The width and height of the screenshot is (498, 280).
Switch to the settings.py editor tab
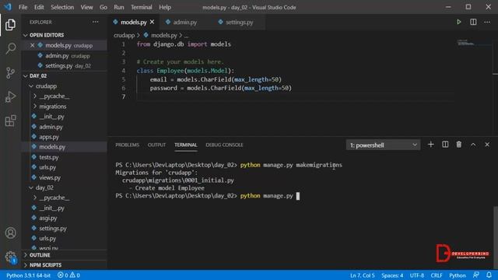(239, 23)
